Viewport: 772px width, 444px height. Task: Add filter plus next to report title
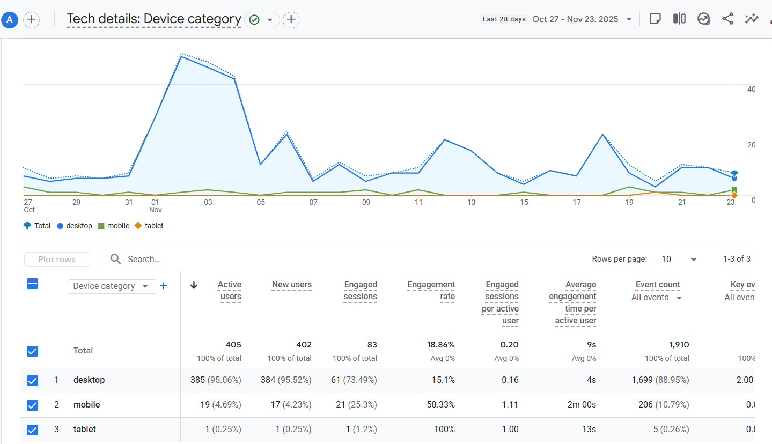(291, 20)
